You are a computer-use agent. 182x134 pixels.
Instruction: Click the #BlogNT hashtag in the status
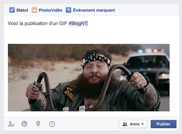(x=78, y=23)
